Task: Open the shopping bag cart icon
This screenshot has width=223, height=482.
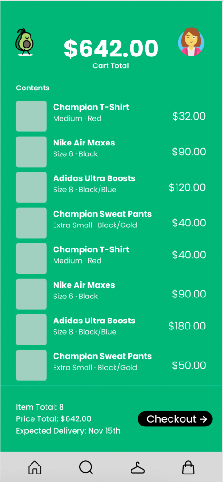Action: point(188,467)
